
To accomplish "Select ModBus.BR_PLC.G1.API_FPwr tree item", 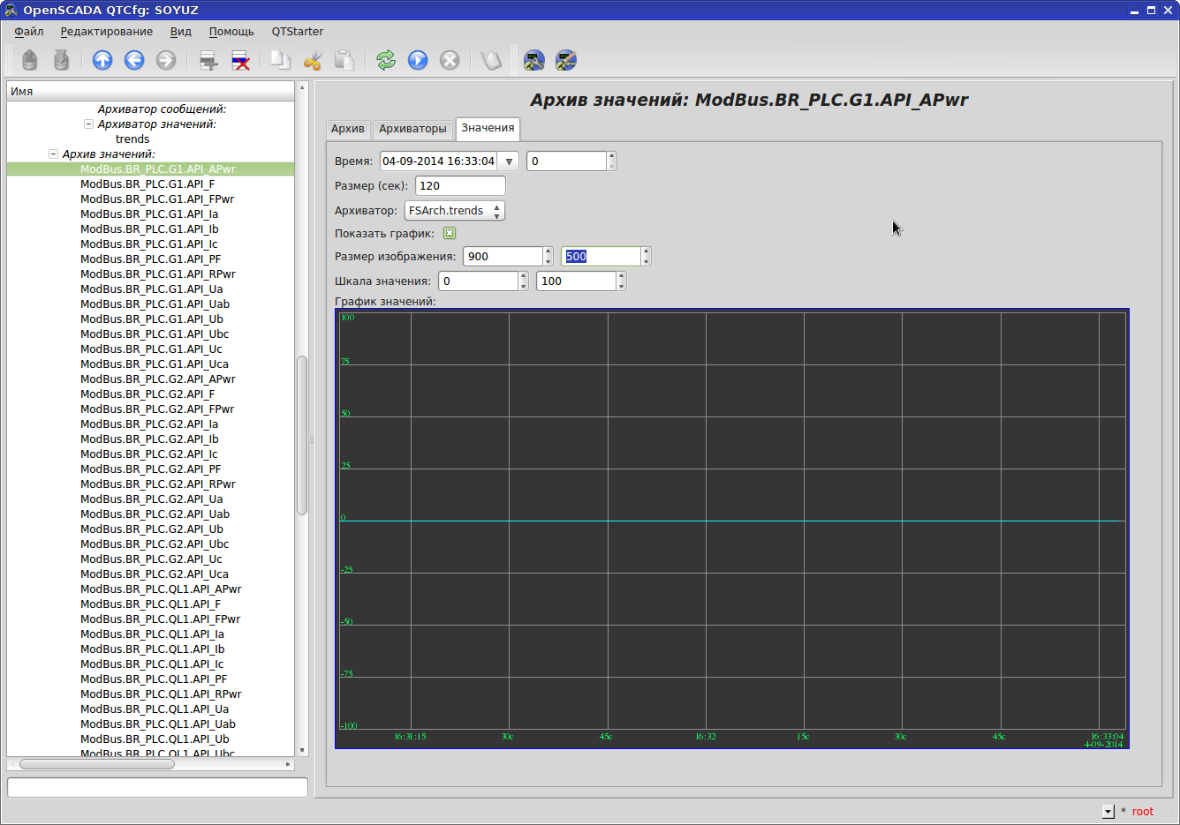I will click(157, 199).
